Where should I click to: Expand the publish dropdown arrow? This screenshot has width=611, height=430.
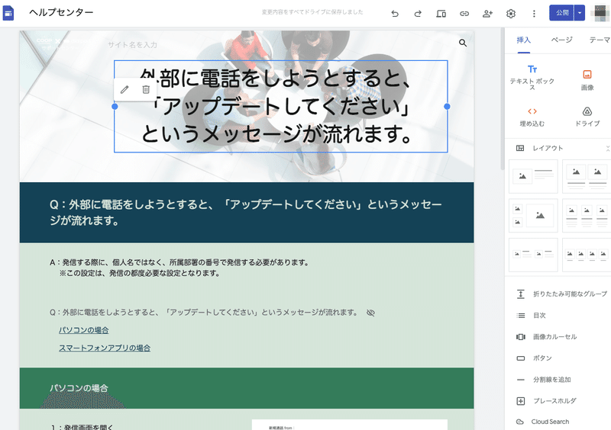pos(580,13)
